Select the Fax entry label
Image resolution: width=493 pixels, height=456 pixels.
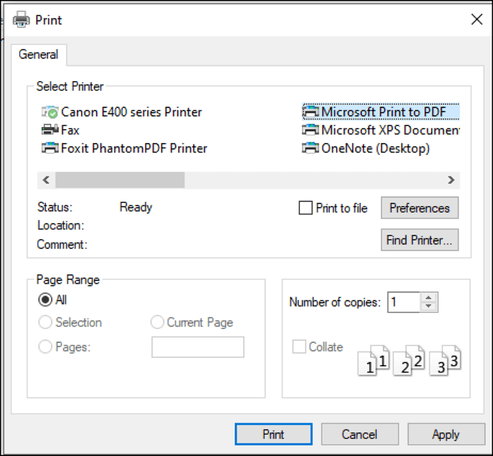70,130
